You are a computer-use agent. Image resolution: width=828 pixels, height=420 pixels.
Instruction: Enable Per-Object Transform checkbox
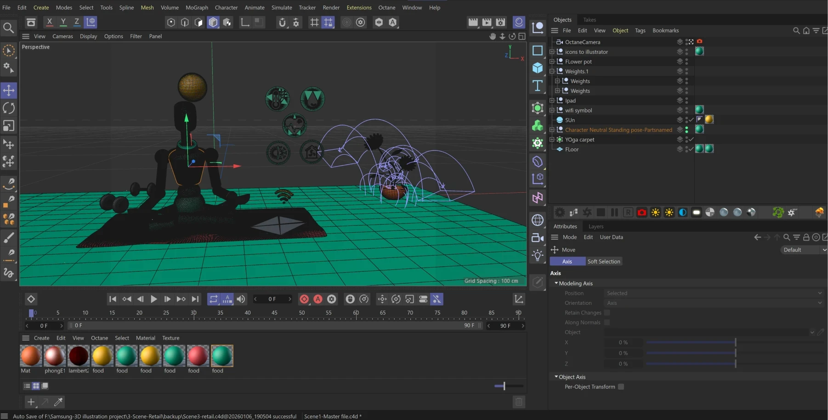click(621, 387)
